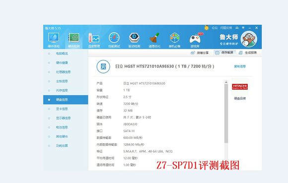Click the interface value SATA III
Viewport: 288px width, 183px height.
pos(129,131)
